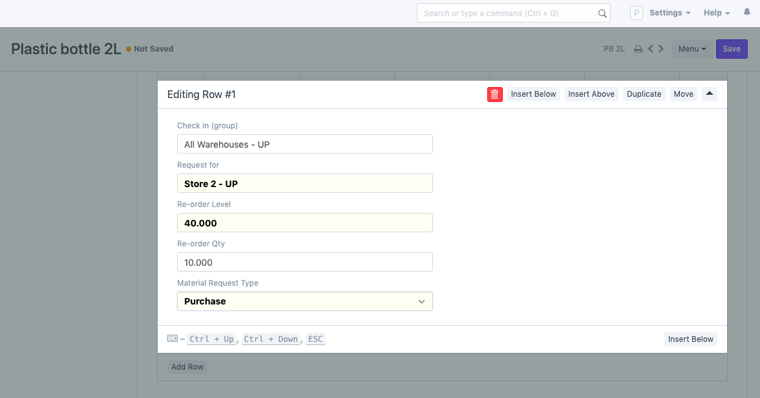Open the Settings menu
Image resolution: width=760 pixels, height=398 pixels.
coord(670,13)
